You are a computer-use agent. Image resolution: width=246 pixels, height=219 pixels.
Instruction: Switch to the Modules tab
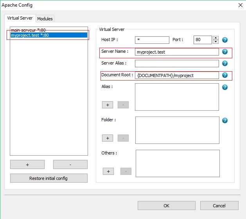45,19
